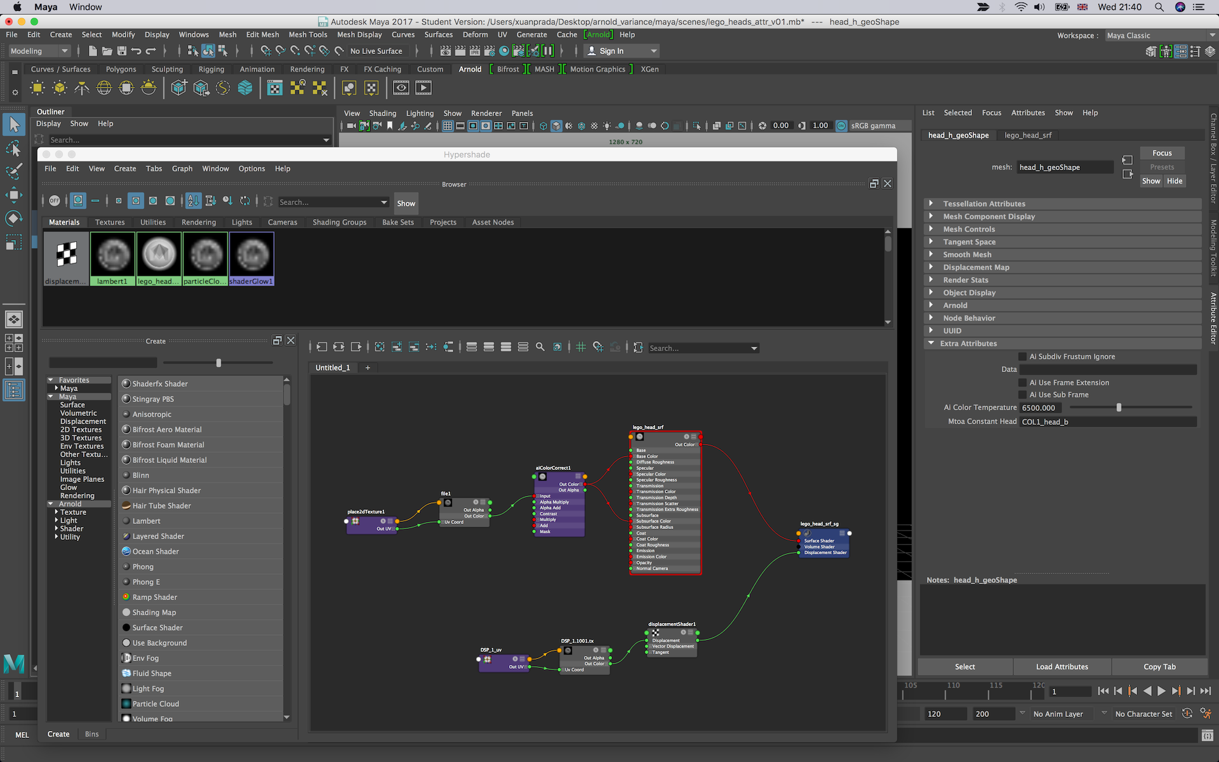
Task: Toggle the Auto Keyframe icon near the Character Set menu
Action: point(1187,714)
